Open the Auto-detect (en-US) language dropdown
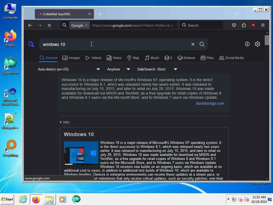273x205 pixels. pyautogui.click(x=69, y=69)
